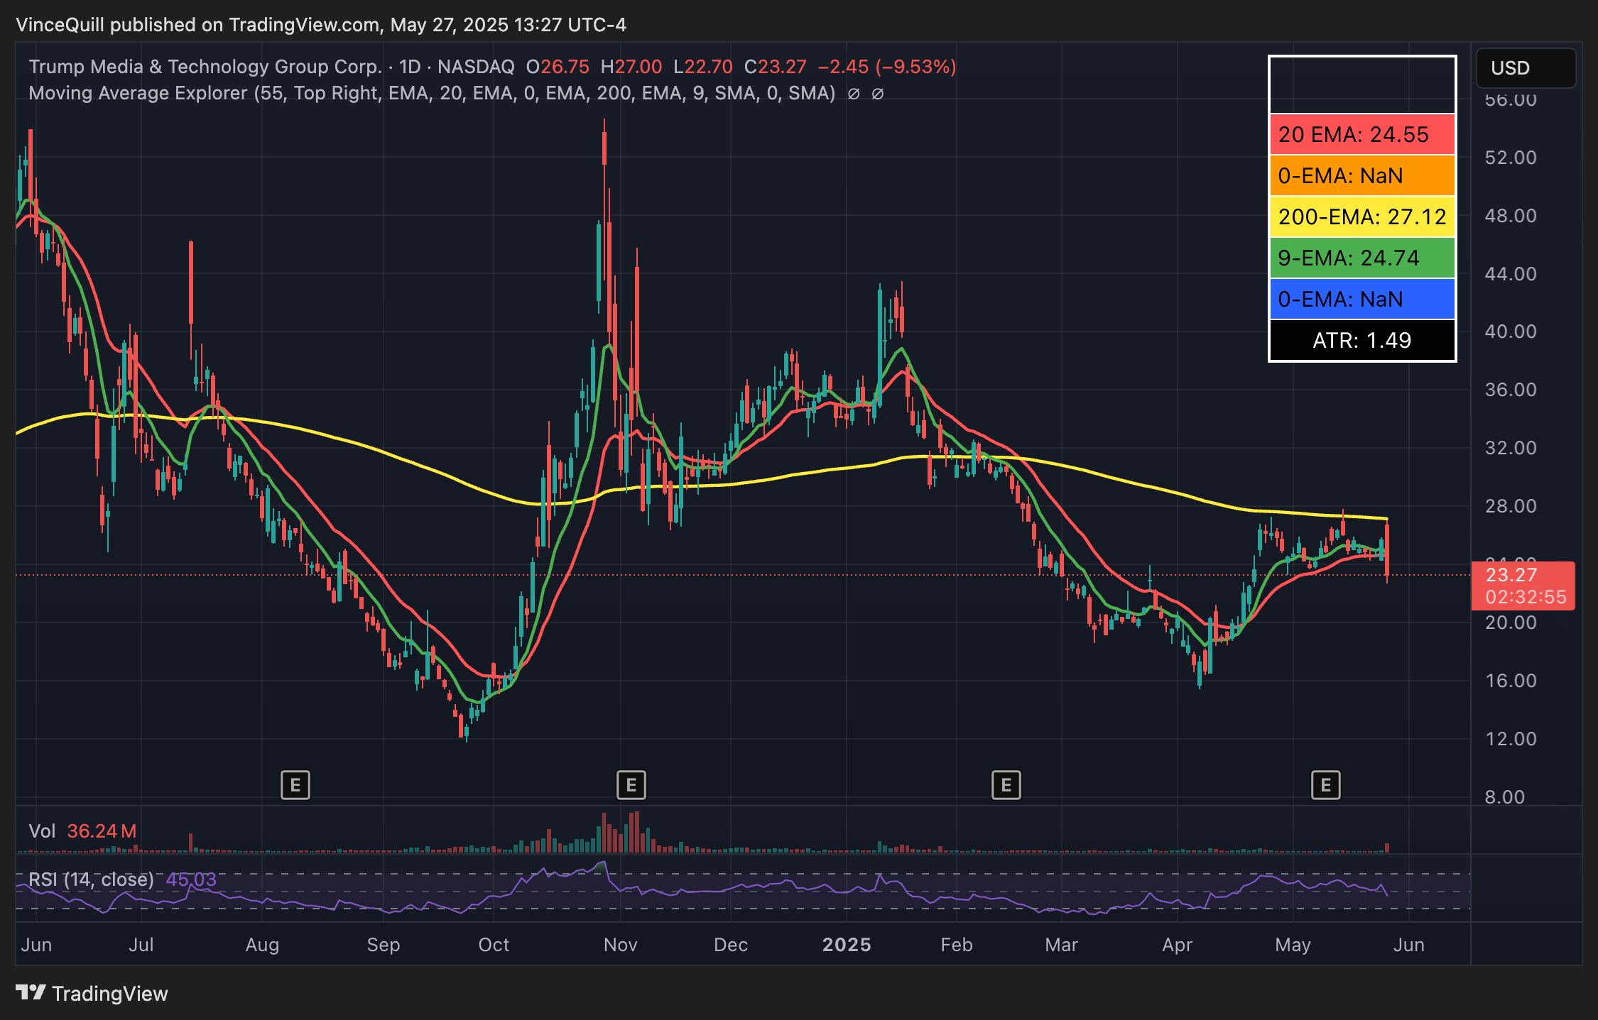1598x1020 pixels.
Task: Click the Vol 36.24 M label
Action: point(82,830)
